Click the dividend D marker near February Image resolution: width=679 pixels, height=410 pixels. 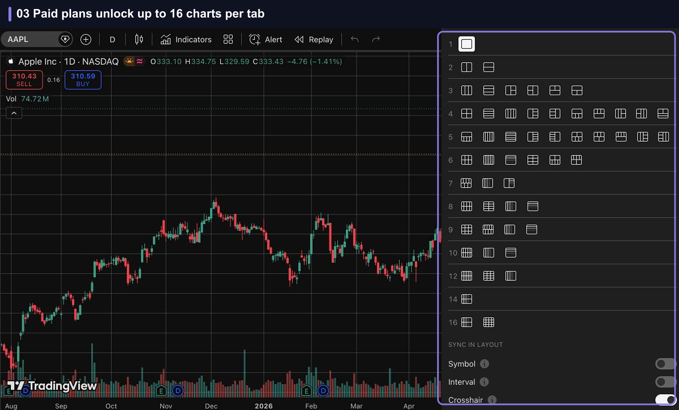pyautogui.click(x=323, y=391)
